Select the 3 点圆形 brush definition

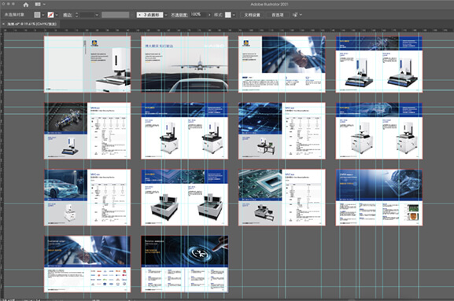coord(150,15)
